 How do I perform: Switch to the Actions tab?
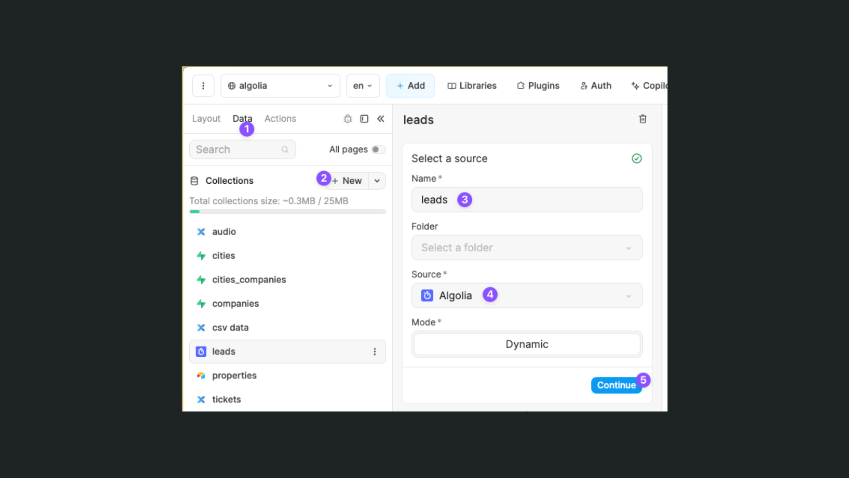click(280, 119)
